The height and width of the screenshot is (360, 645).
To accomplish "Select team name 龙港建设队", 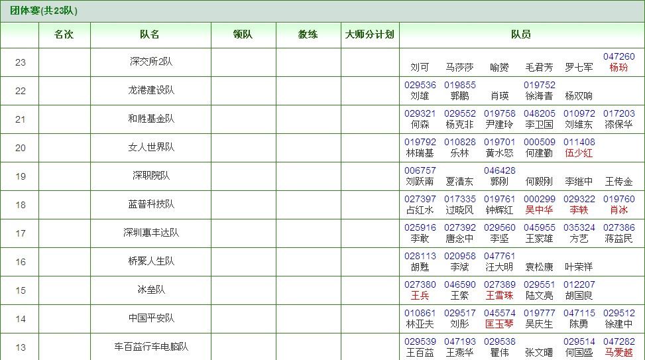I will pyautogui.click(x=151, y=90).
